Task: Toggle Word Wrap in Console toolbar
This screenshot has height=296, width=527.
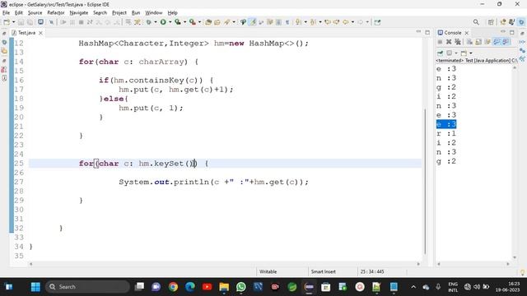Action: click(x=487, y=42)
